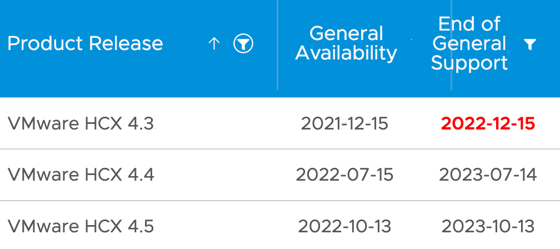This screenshot has height=249, width=560.
Task: Click divider between General Availability and End of Support
Action: pyautogui.click(x=451, y=44)
